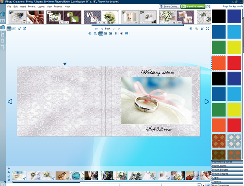This screenshot has width=244, height=186.
Task: Expand the Page Backgrounds panel section
Action: click(227, 162)
